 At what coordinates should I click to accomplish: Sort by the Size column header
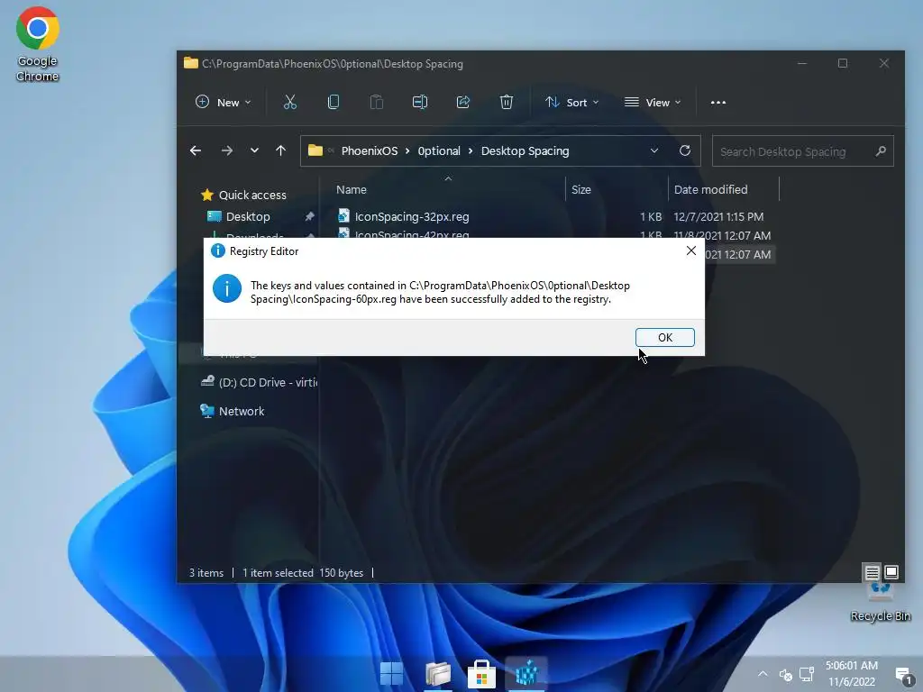pos(581,189)
